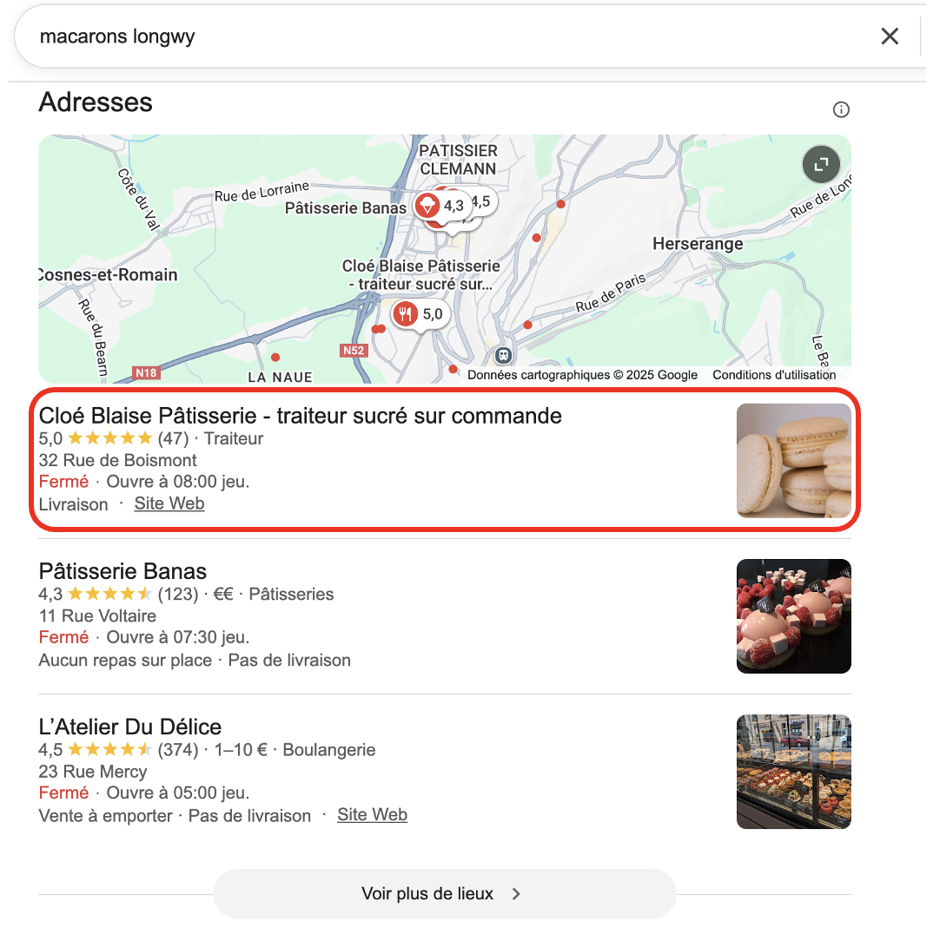Viewport: 940px width, 934px height.
Task: Click in the macarons longwy search field
Action: tap(444, 36)
